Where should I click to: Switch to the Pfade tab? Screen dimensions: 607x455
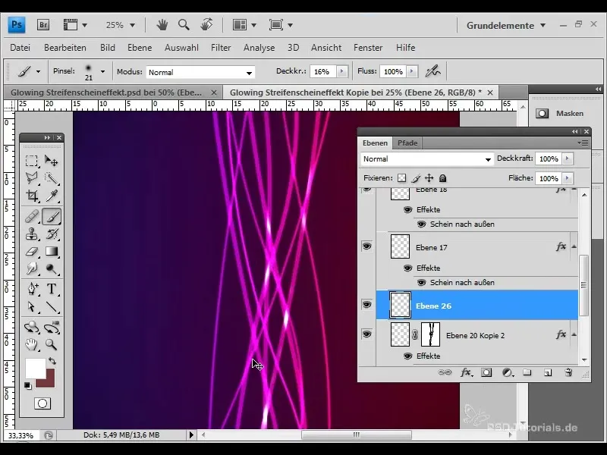click(x=407, y=143)
